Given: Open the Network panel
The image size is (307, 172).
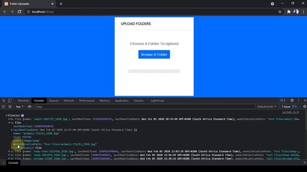Looking at the screenshot, I should pyautogui.click(x=69, y=101).
